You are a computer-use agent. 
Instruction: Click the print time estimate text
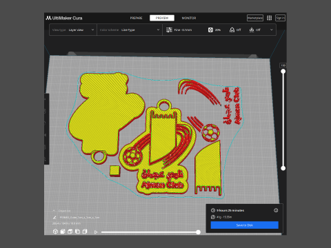230,210
